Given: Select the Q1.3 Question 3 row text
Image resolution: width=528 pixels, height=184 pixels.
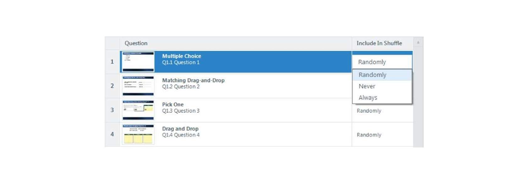Looking at the screenshot, I should (181, 111).
